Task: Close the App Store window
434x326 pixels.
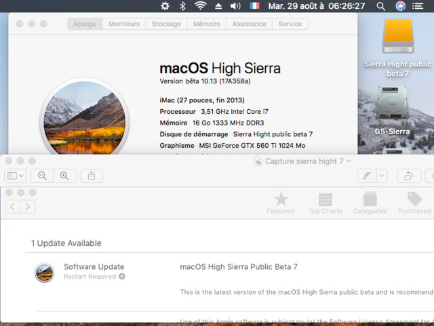Action: coord(9,192)
